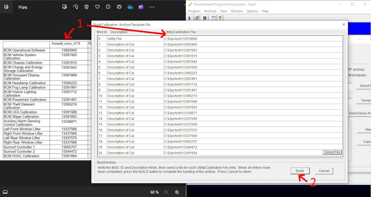Close the Build Calibration dialog

coord(344,25)
